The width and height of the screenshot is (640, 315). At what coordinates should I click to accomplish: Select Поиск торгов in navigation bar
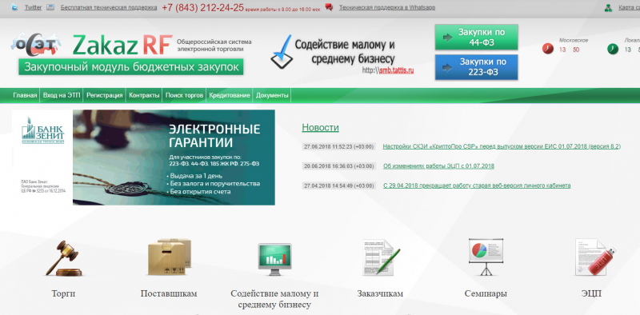coord(184,95)
